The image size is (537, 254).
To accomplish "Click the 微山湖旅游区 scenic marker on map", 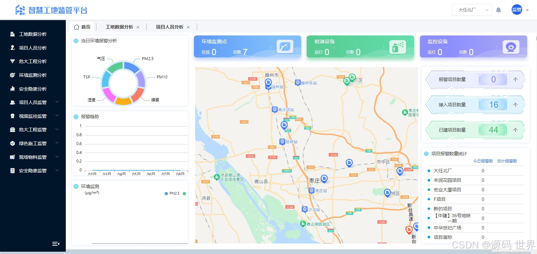I will [x=303, y=224].
